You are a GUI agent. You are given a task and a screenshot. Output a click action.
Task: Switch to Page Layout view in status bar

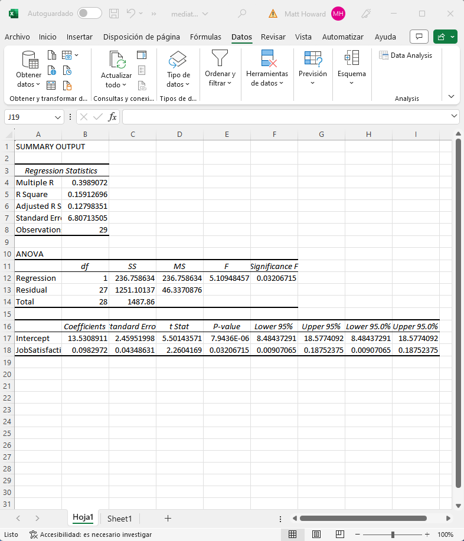[x=316, y=535]
